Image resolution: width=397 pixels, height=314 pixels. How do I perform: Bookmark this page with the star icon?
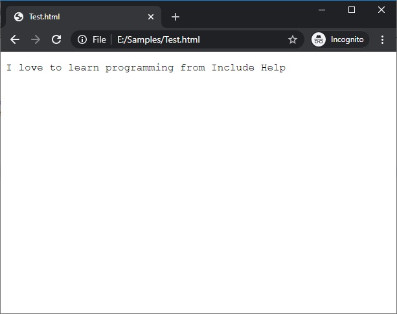(292, 39)
